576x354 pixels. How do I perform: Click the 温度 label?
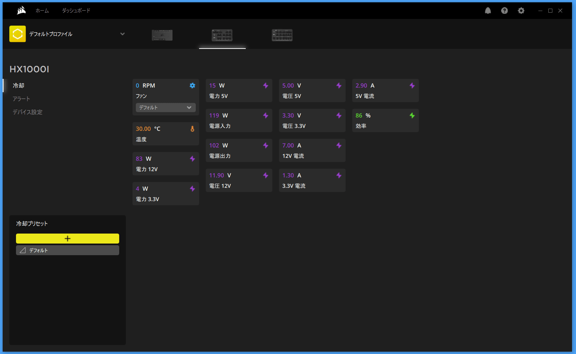coord(141,139)
